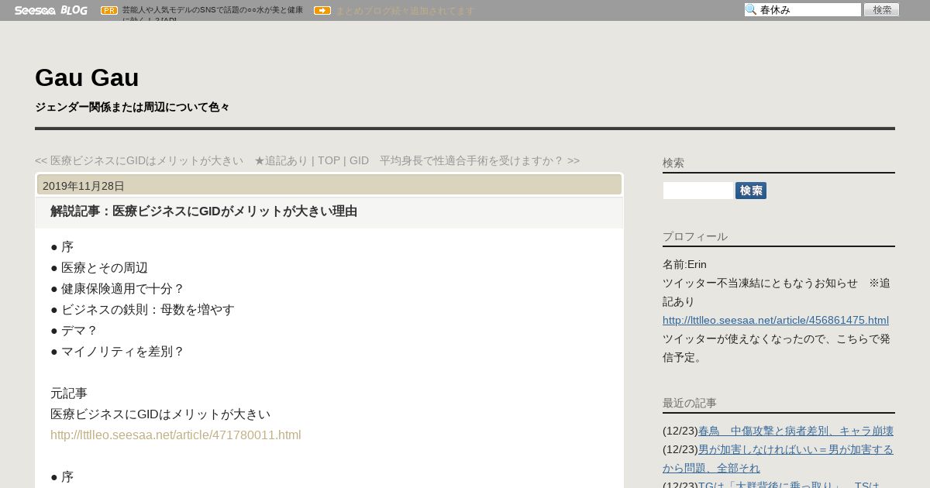Viewport: 930px width, 488px height.
Task: Click contents item ● デマ？
Action: (74, 330)
